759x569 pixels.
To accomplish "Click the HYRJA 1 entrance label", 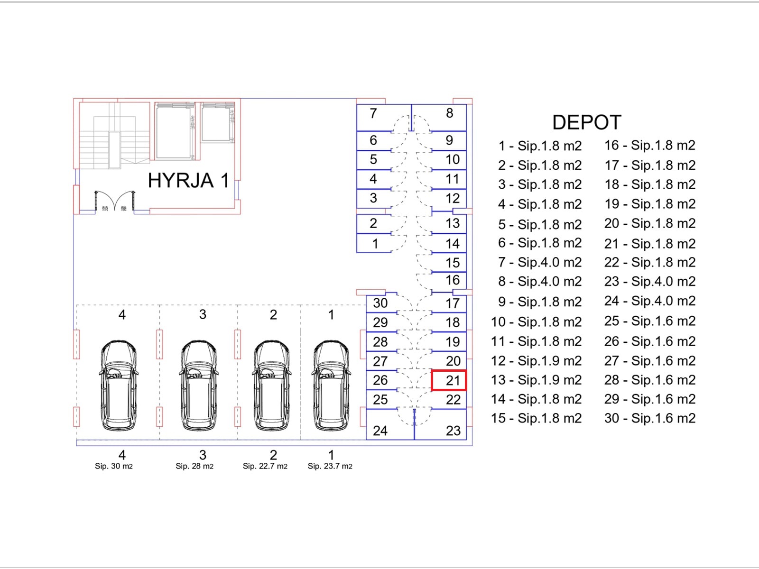I will [188, 181].
